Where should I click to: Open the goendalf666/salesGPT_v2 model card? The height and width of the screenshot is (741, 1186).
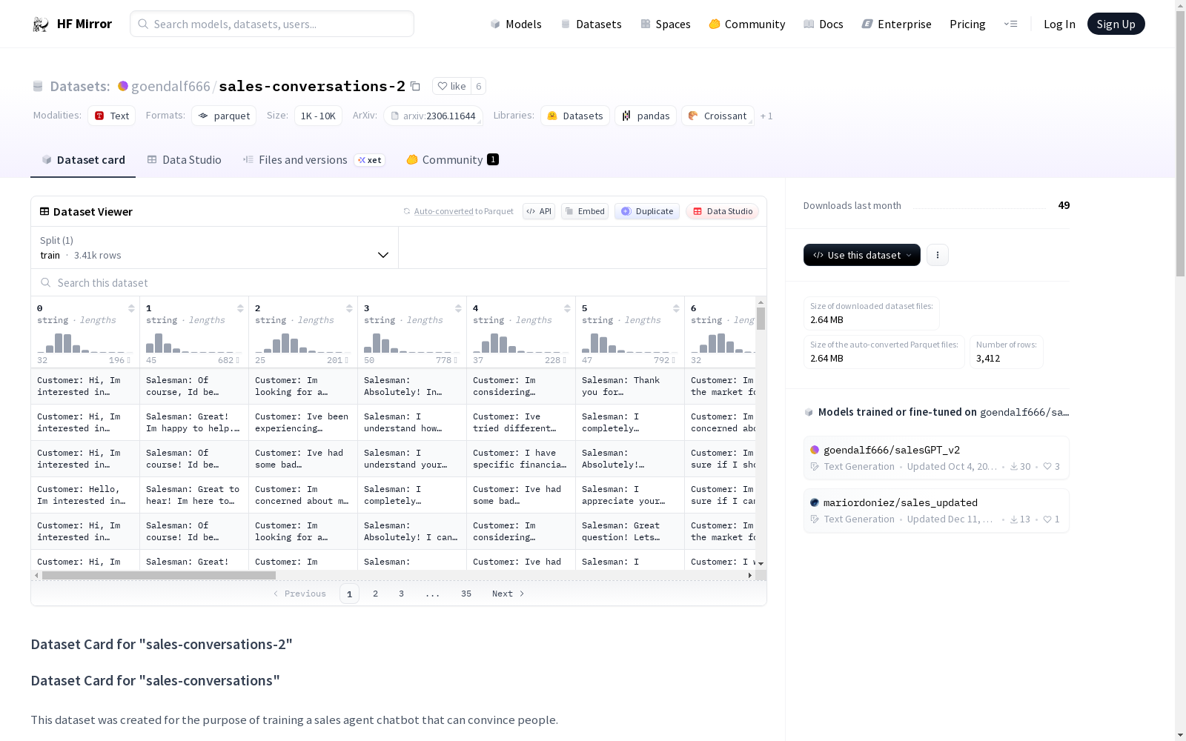936,458
